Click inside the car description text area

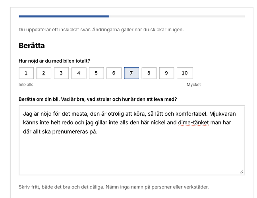click(132, 140)
